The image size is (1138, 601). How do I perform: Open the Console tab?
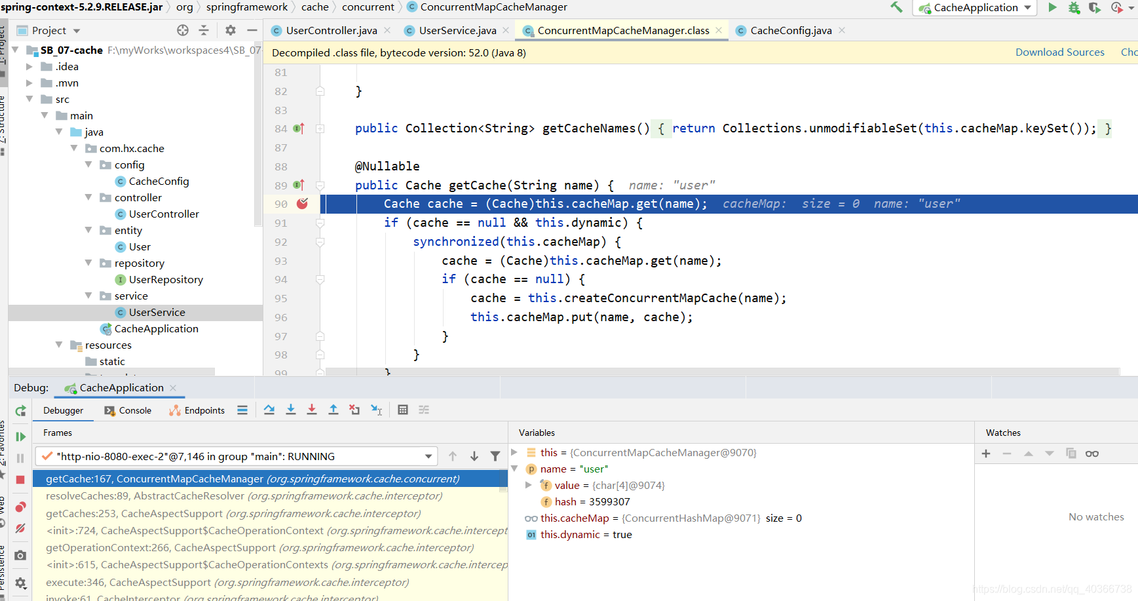[x=128, y=410]
